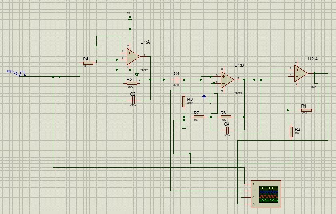Click the +5 power terminal arrow
The width and height of the screenshot is (336, 214).
click(130, 18)
